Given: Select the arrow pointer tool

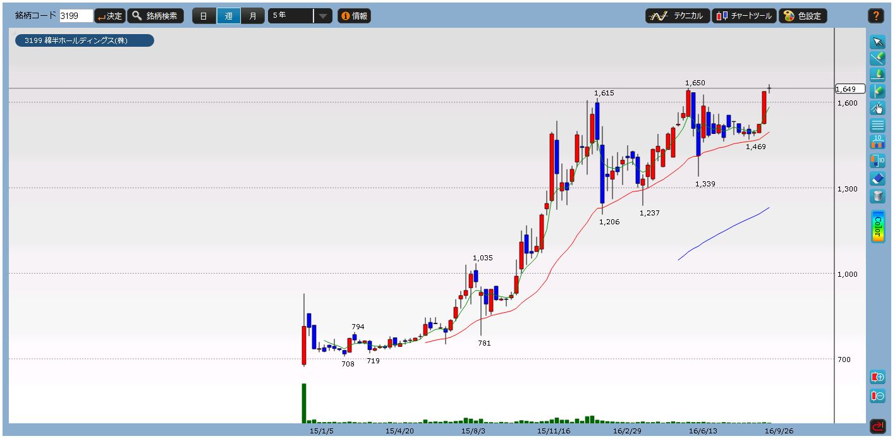Looking at the screenshot, I should point(877,42).
